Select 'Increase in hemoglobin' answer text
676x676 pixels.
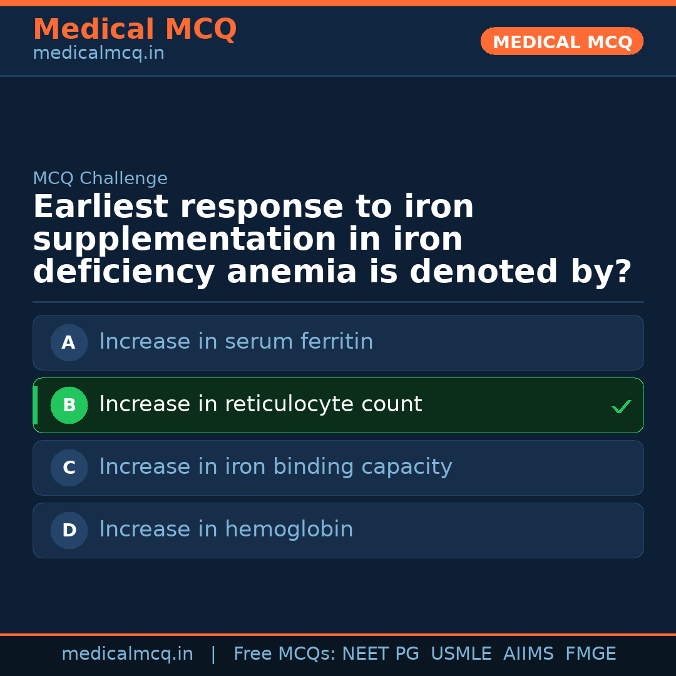click(x=226, y=530)
